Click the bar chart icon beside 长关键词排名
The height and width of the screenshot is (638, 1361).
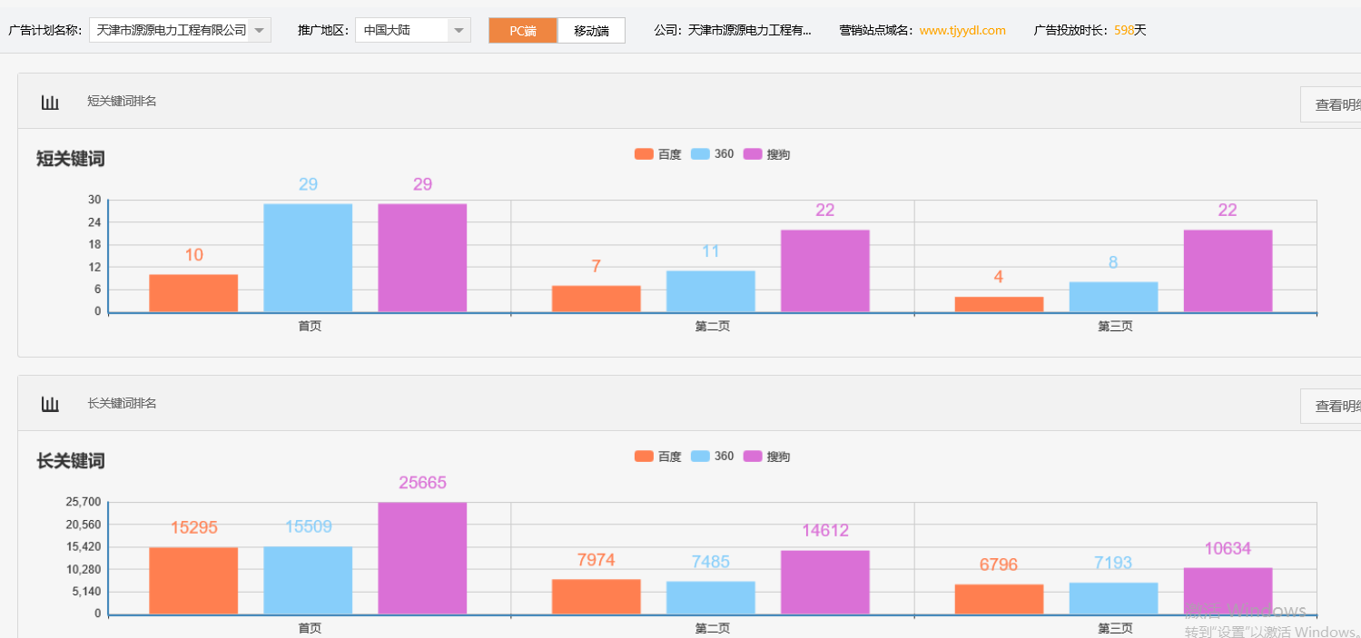pos(50,404)
